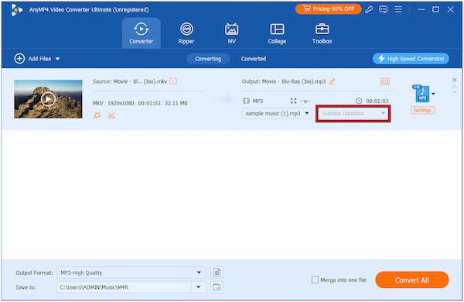Image resolution: width=464 pixels, height=302 pixels.
Task: Play the mountain video thumbnail
Action: [48, 99]
